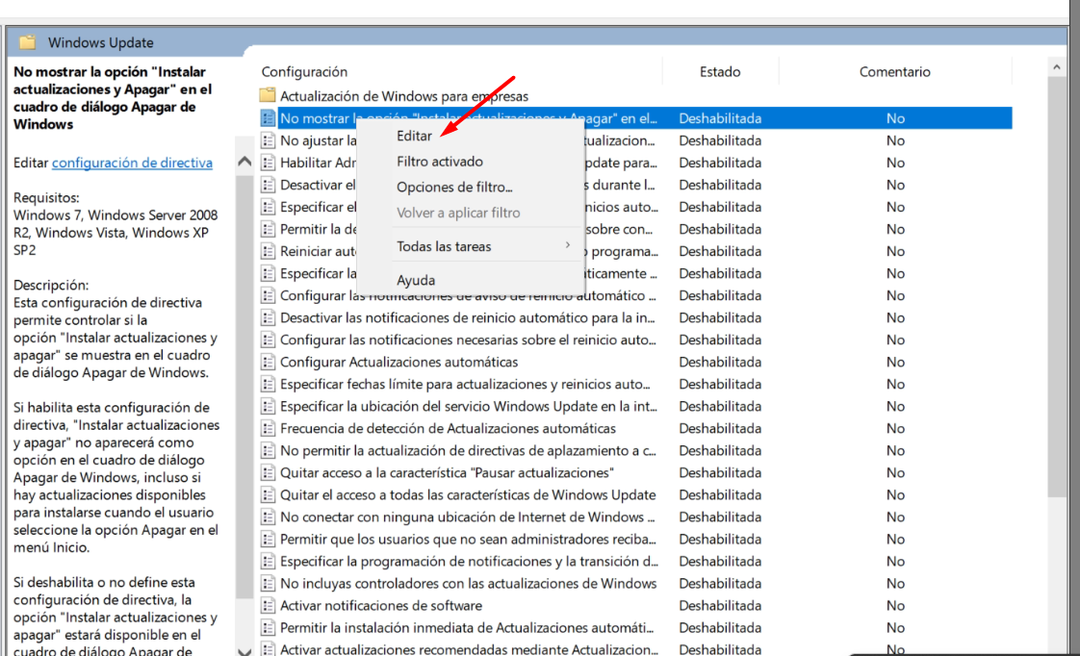Select 'Especificar fechas límite para actualizaciones' policy
Image resolution: width=1080 pixels, height=656 pixels.
[465, 384]
